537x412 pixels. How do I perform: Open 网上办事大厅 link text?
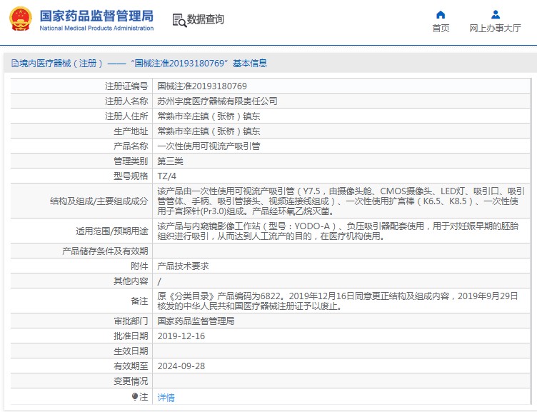pos(495,28)
